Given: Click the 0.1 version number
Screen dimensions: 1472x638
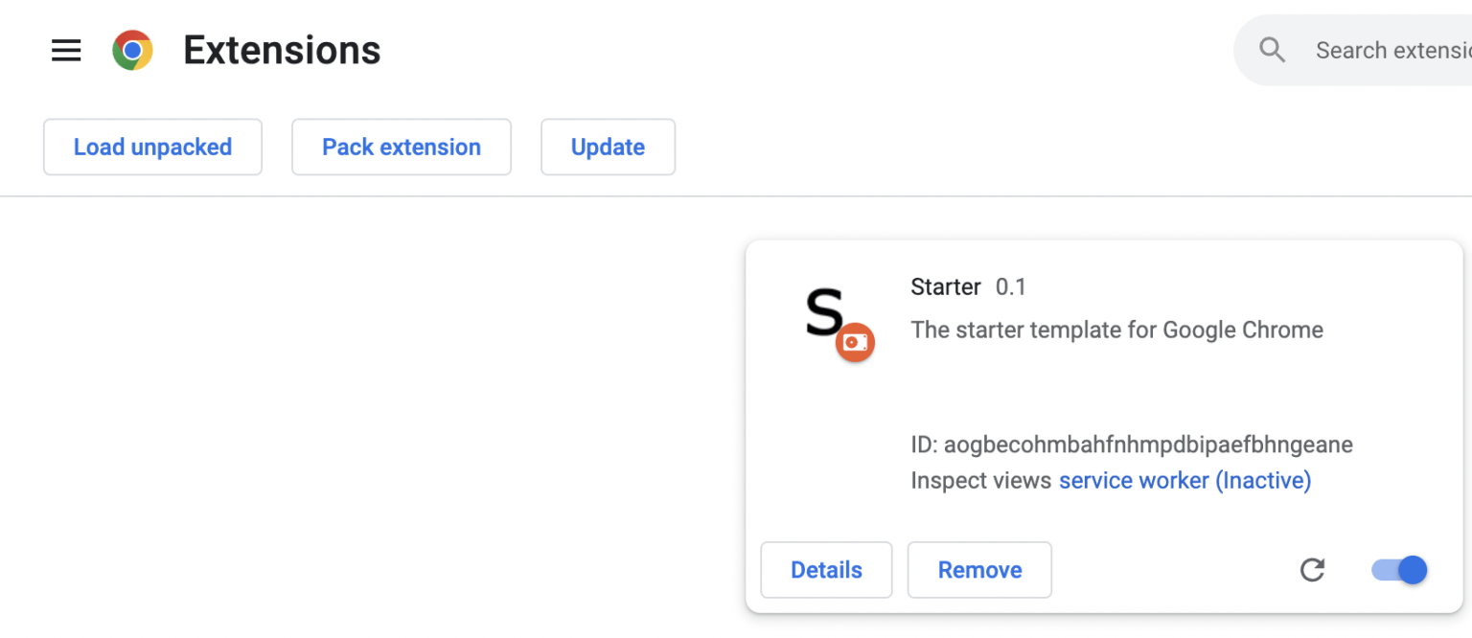Looking at the screenshot, I should (x=1011, y=286).
